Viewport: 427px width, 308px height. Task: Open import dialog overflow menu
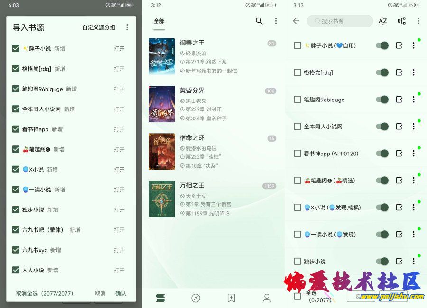[x=127, y=27]
